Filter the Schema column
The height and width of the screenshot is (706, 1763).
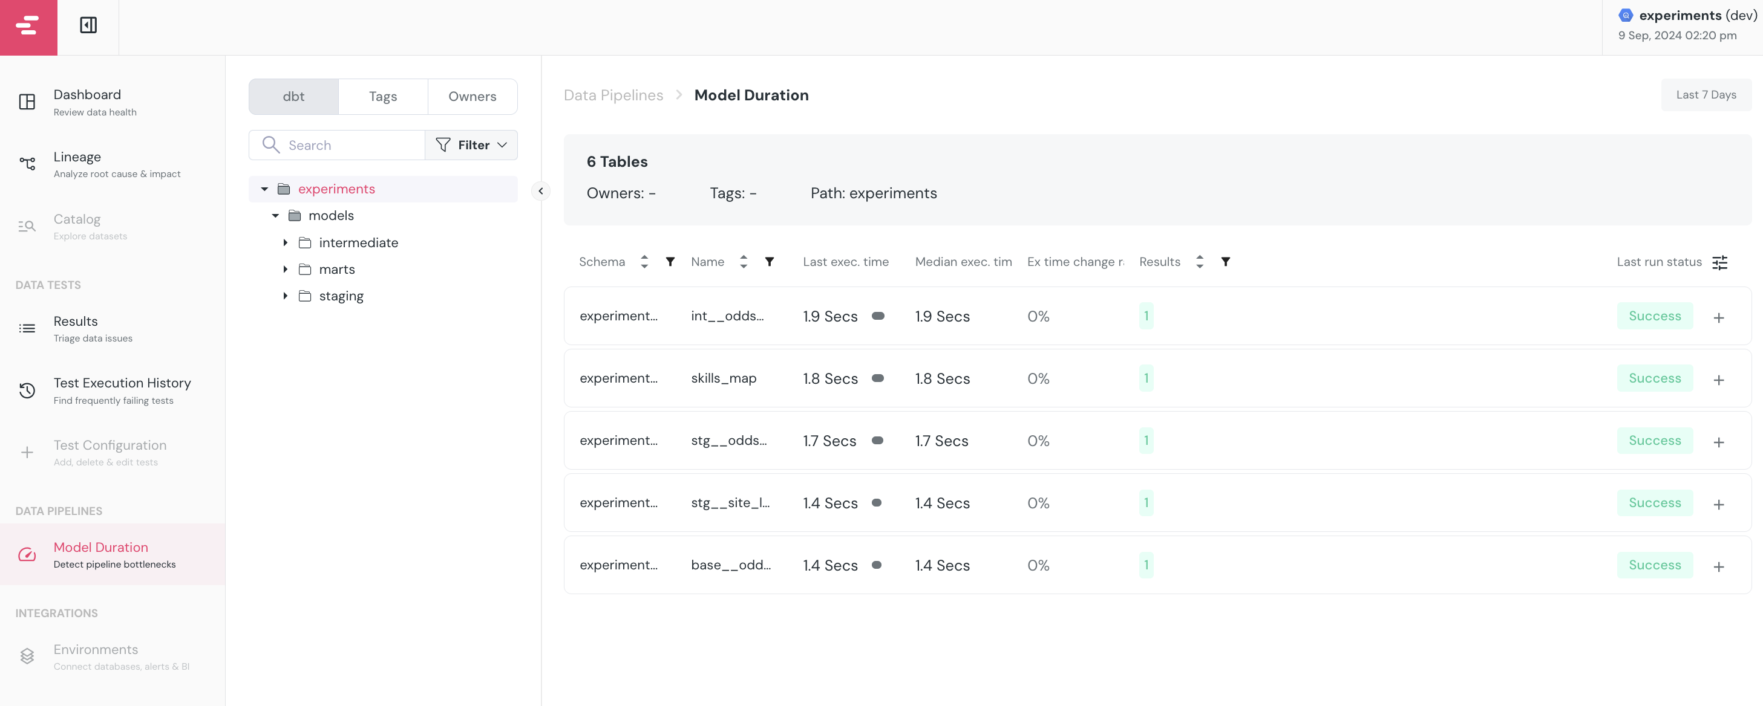[x=670, y=262]
